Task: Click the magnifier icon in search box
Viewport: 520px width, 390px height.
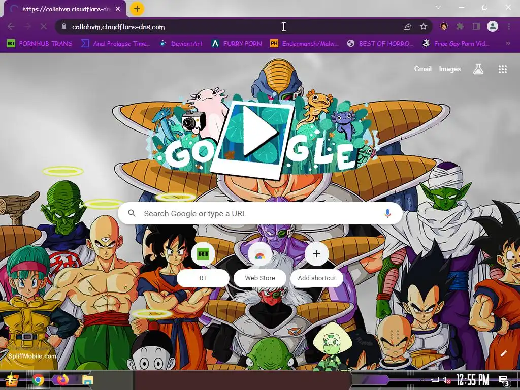Action: tap(132, 213)
